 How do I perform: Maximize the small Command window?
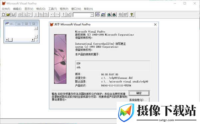pos(26,24)
